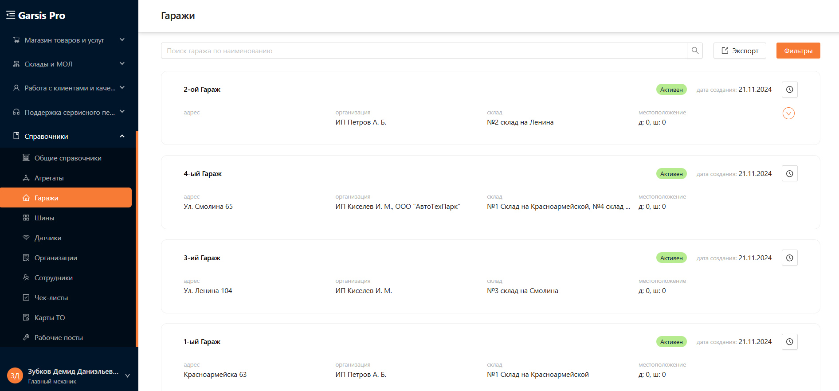This screenshot has width=839, height=391.
Task: Click Активен status badge of 3-ий Гараж
Action: coord(671,258)
